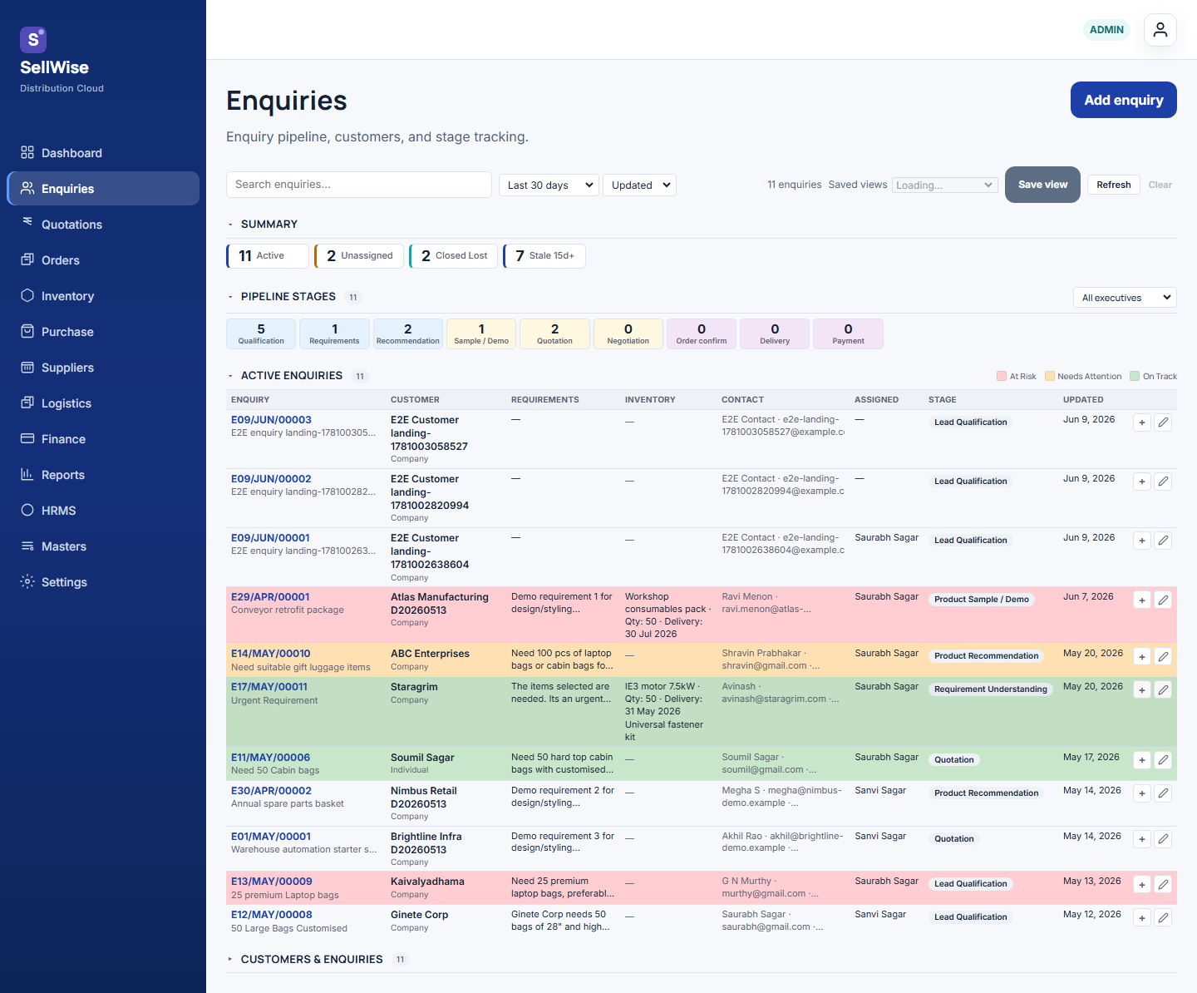This screenshot has width=1197, height=993.
Task: Open the Saved views dropdown
Action: tap(944, 185)
